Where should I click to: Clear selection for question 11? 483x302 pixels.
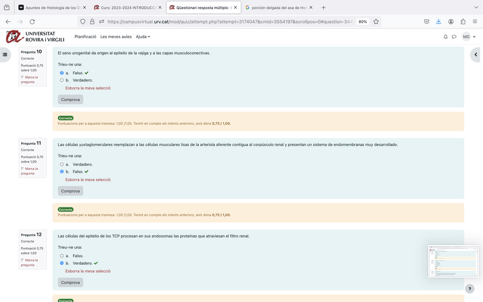(88, 179)
